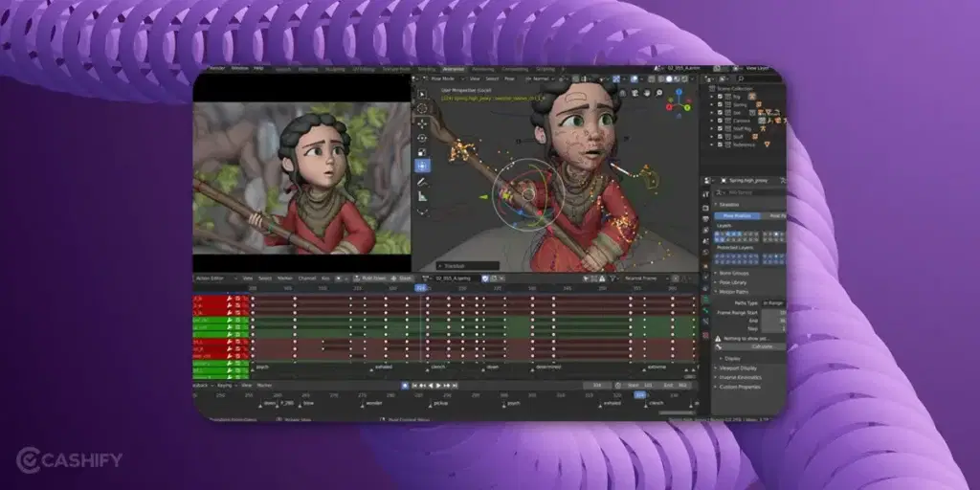
Task: Click the Stash button
Action: click(402, 278)
